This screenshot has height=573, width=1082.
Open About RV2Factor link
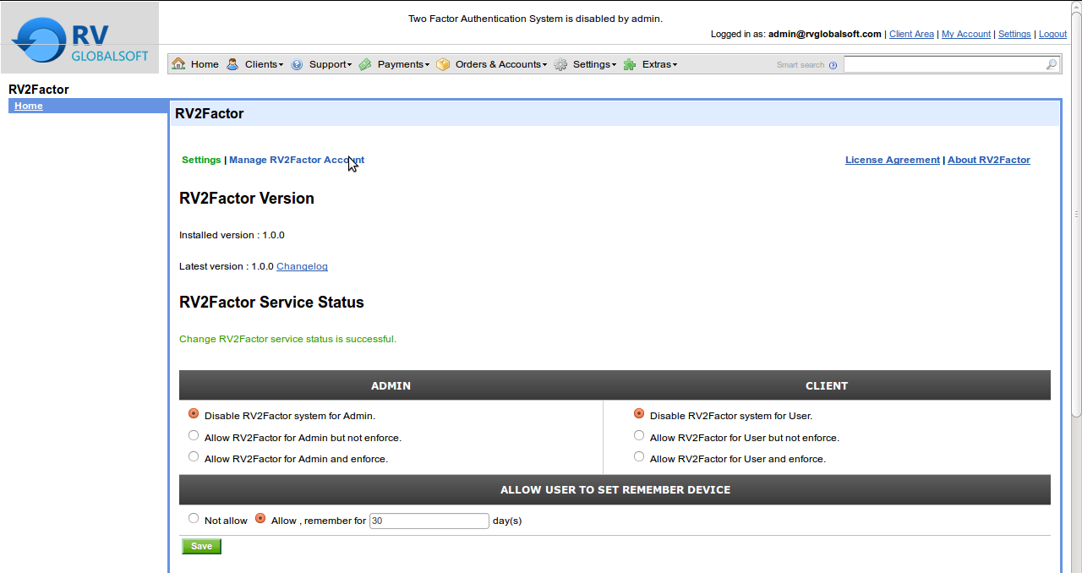coord(989,160)
